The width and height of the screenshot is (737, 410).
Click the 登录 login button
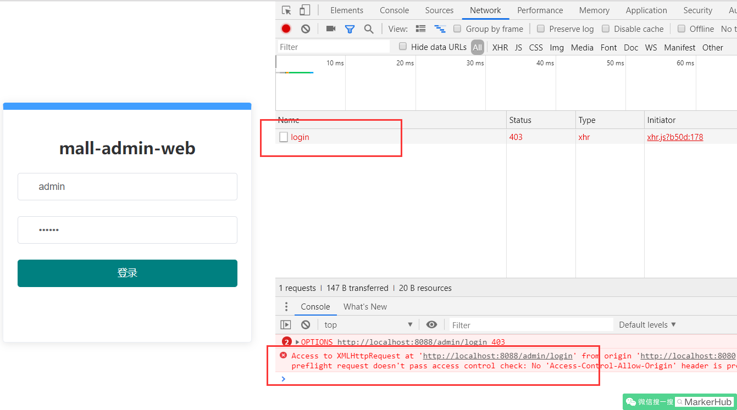point(127,273)
